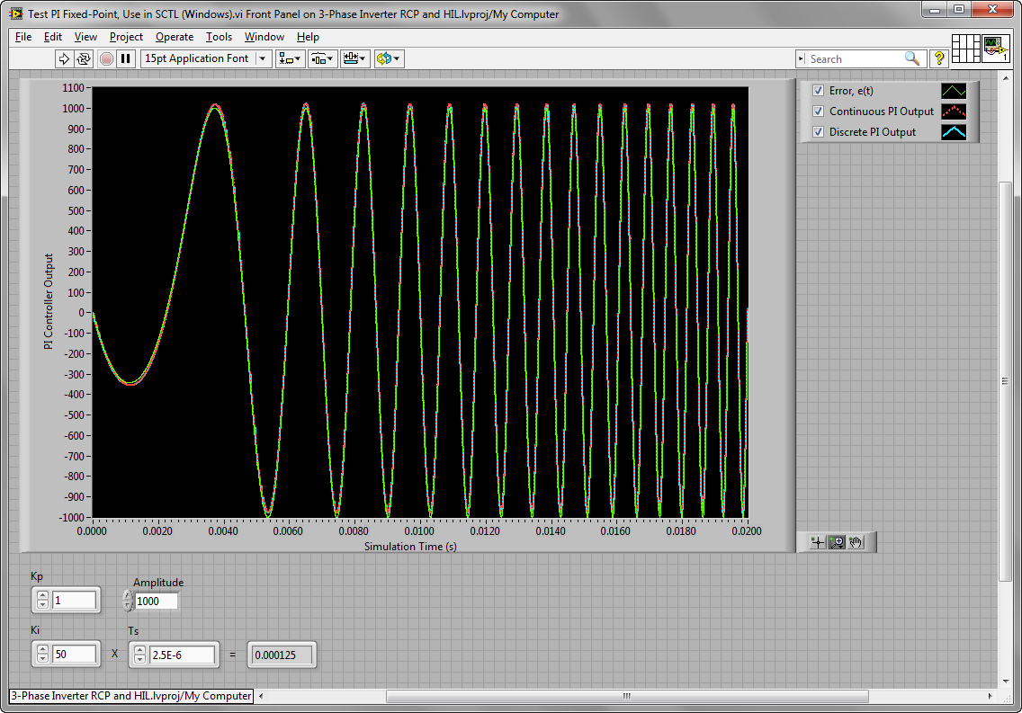Open the Edit menu
This screenshot has height=713, width=1022.
53,37
